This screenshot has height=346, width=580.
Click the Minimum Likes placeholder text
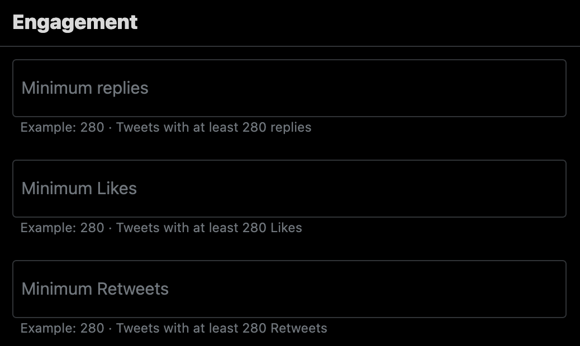[78, 189]
